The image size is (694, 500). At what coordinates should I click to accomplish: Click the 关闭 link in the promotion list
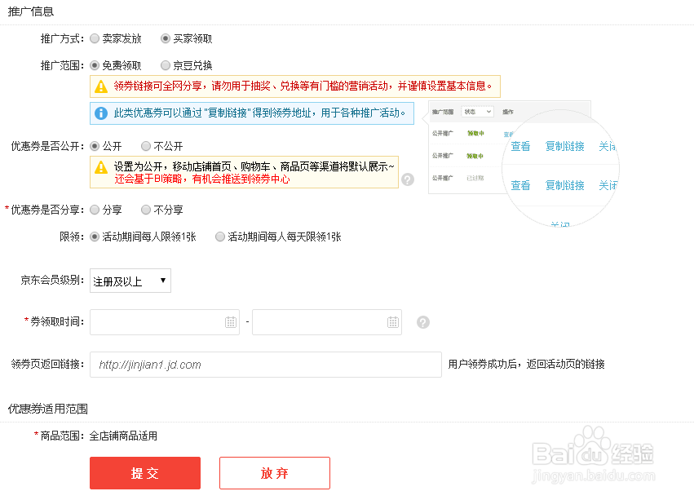tap(608, 147)
